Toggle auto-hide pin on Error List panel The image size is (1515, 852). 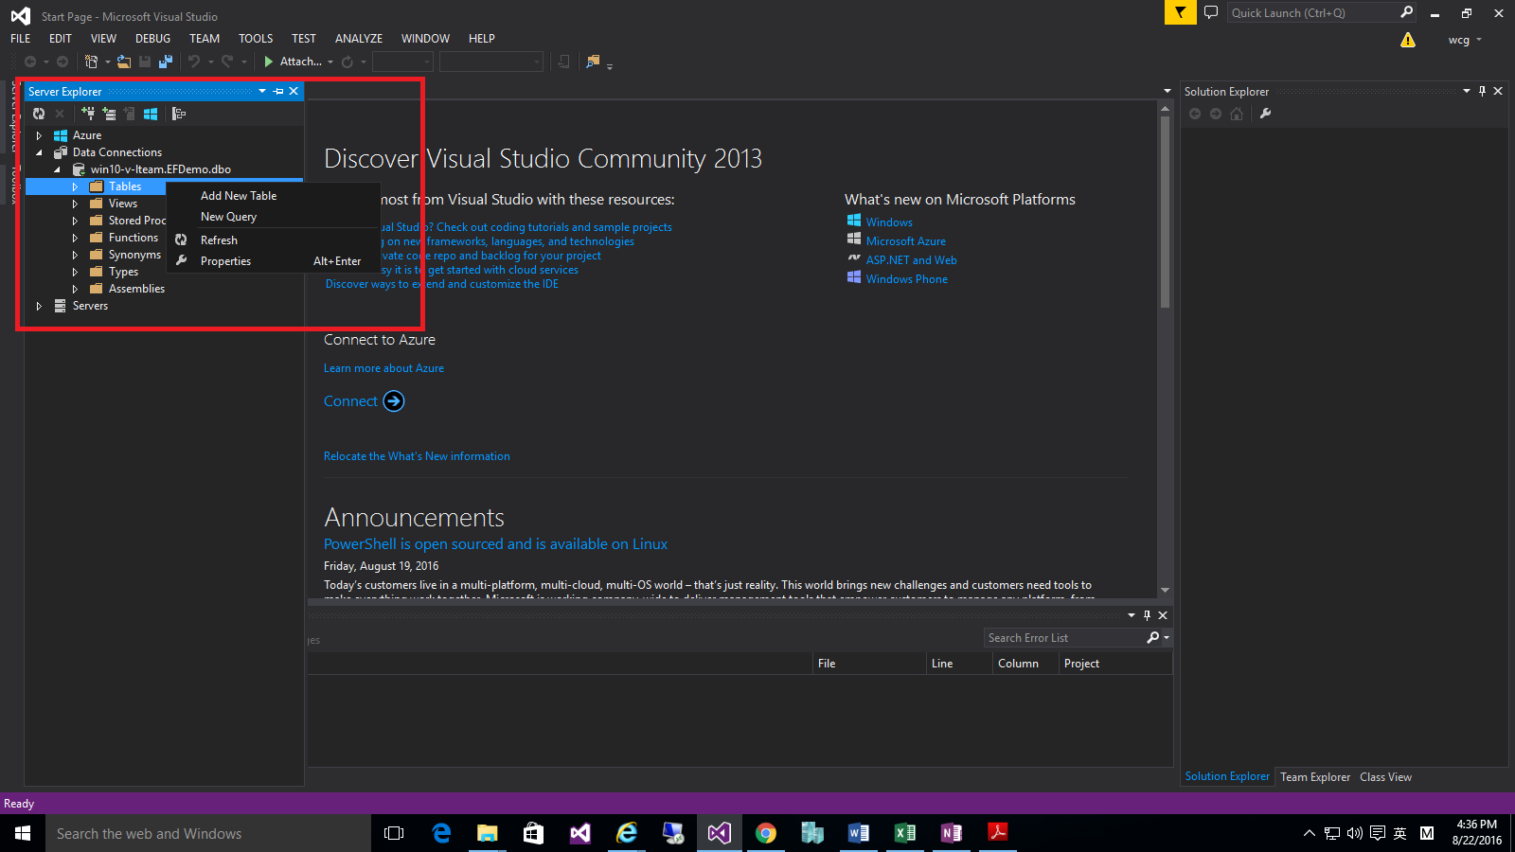(1147, 615)
